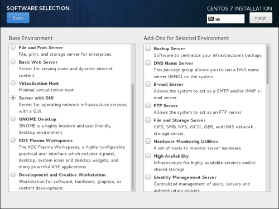Click 'Server for operating network infrastructure services' description
The height and width of the screenshot is (209, 279).
[x=73, y=108]
